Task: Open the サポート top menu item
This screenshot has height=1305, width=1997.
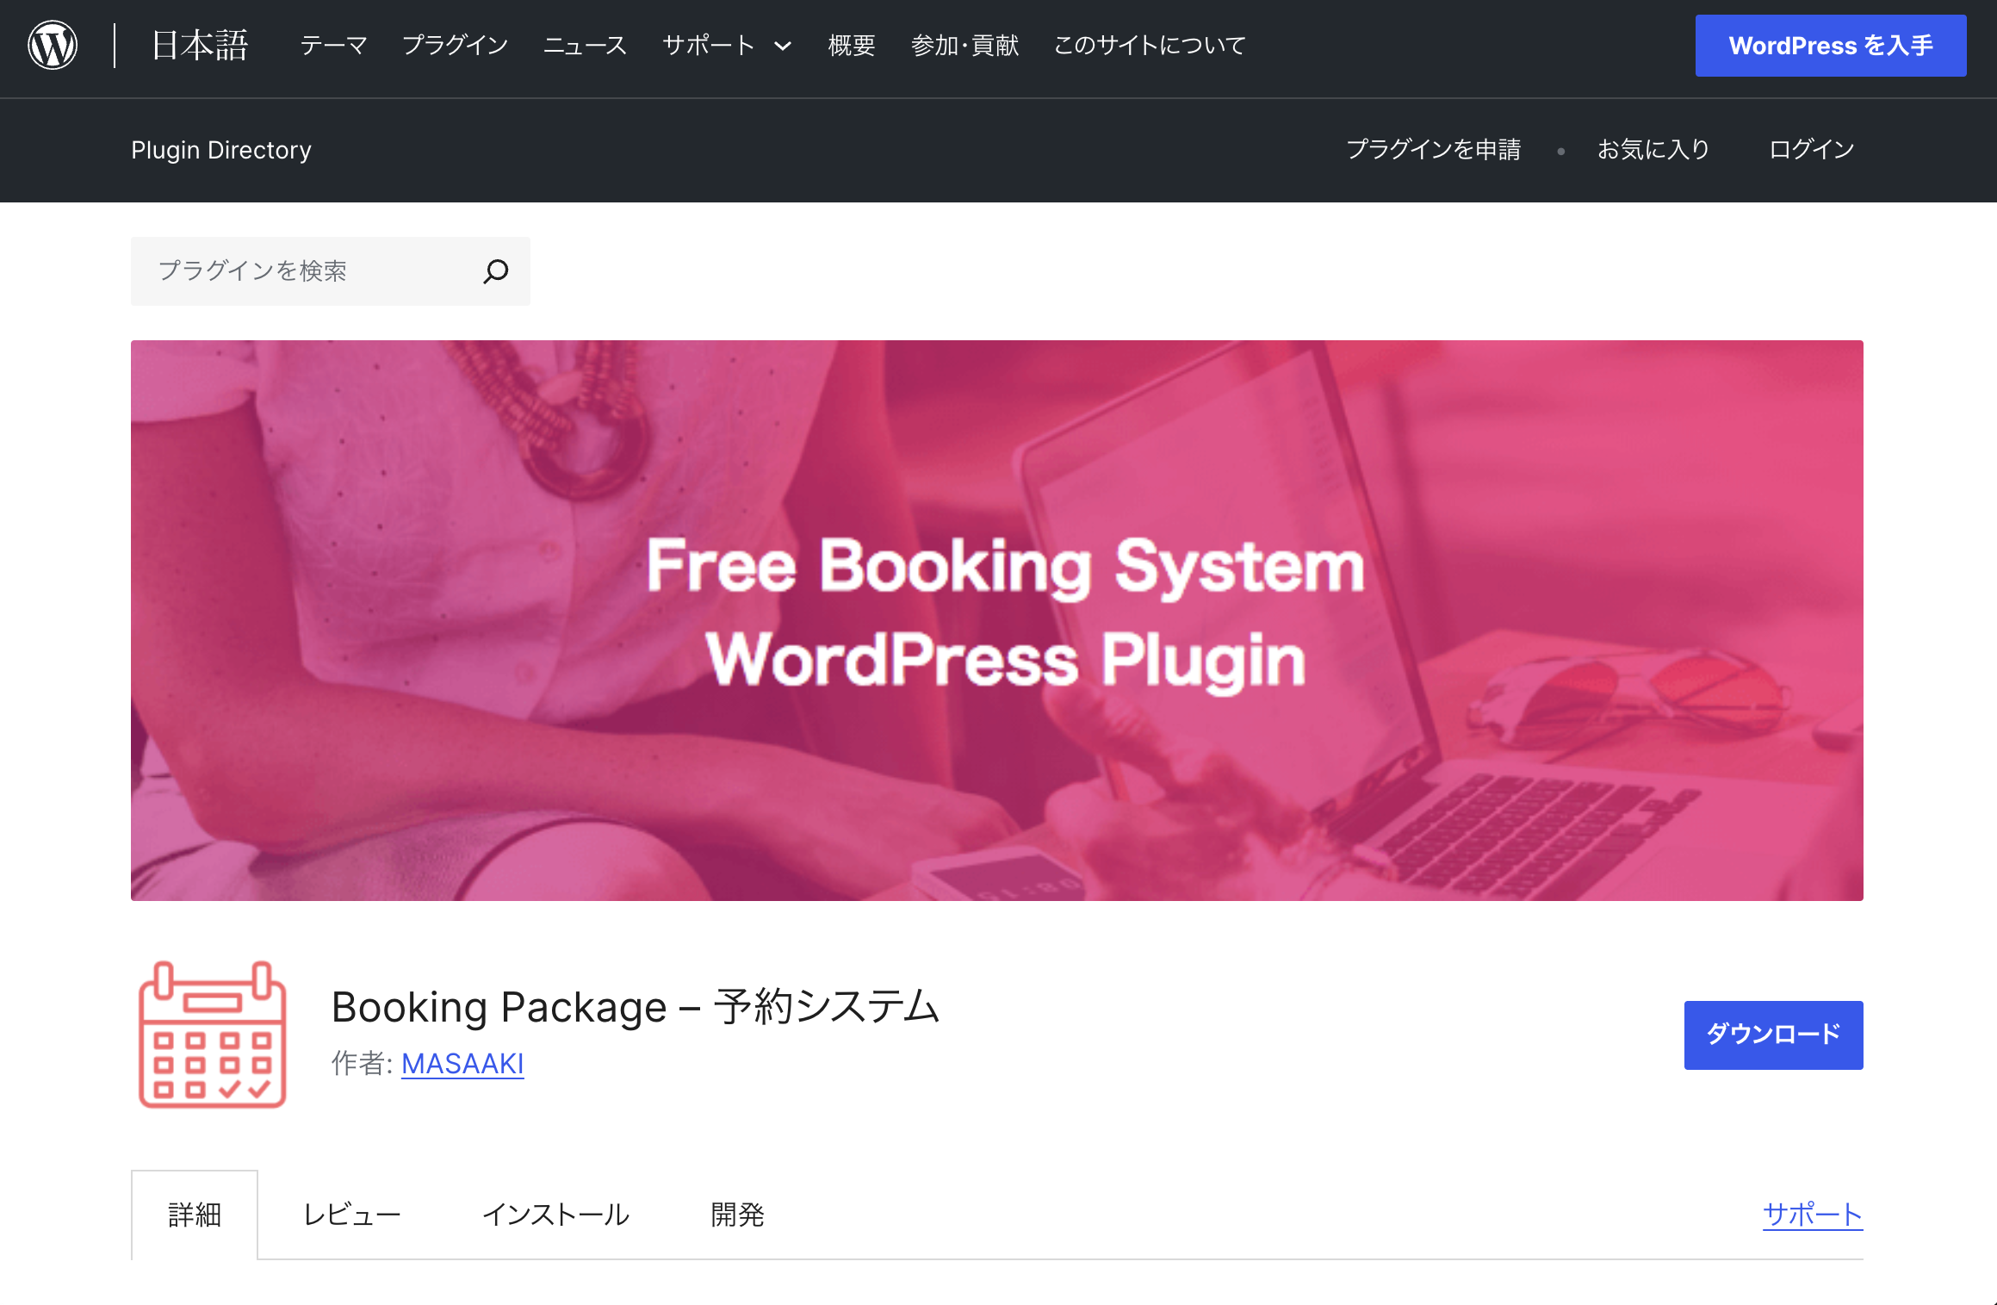Action: tap(709, 45)
